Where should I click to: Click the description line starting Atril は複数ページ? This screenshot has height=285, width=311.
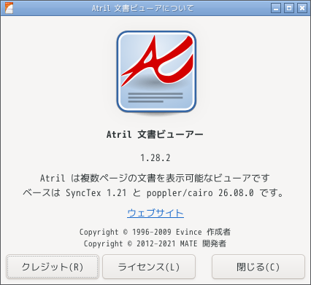tap(155, 178)
